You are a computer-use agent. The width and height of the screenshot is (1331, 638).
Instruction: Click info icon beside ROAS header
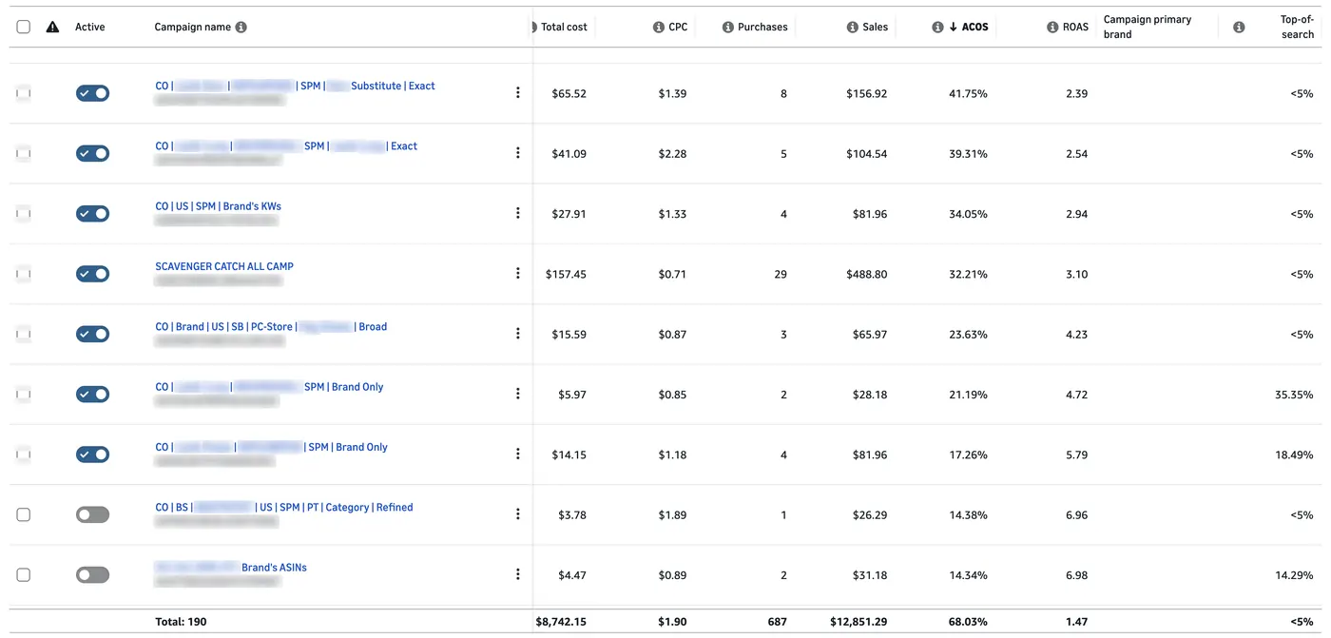pos(1052,27)
